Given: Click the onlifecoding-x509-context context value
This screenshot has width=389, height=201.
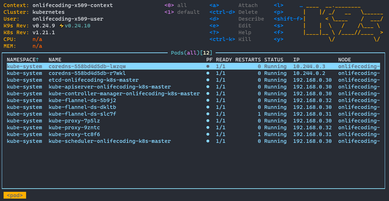Looking at the screenshot, I should [x=72, y=5].
